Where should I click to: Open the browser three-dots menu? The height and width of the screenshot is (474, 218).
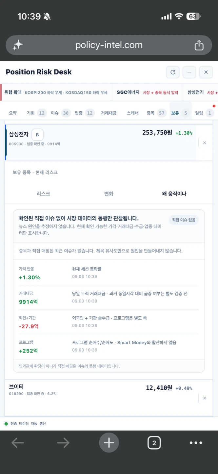(196, 443)
